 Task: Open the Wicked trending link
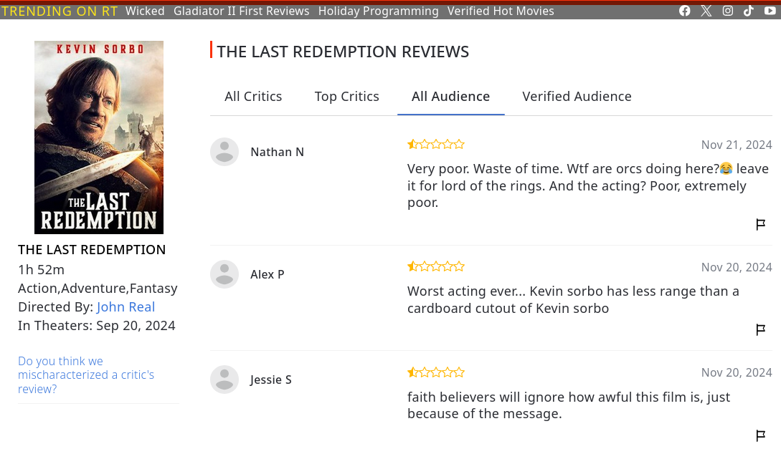145,11
